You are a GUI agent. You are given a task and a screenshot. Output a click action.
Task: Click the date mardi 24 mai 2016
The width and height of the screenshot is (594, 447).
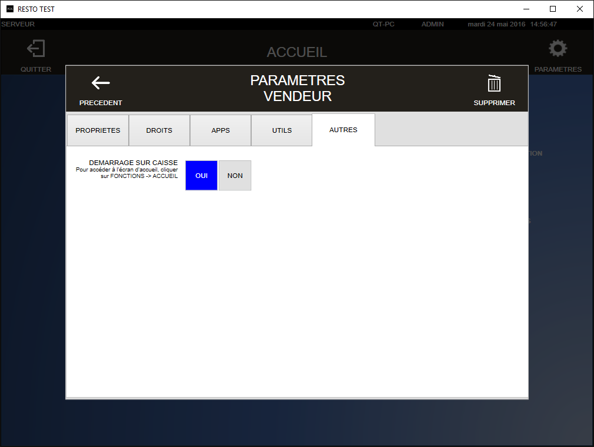click(x=496, y=24)
